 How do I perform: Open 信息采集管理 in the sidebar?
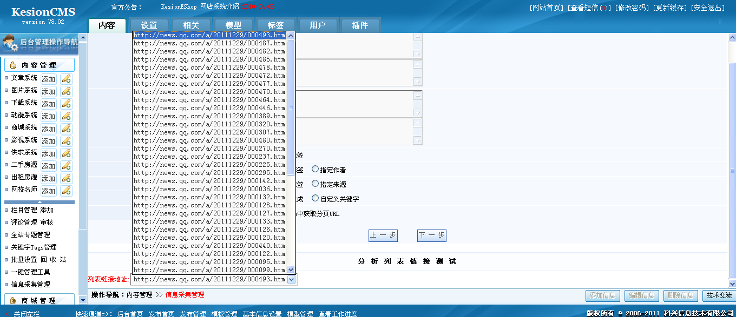(x=30, y=285)
